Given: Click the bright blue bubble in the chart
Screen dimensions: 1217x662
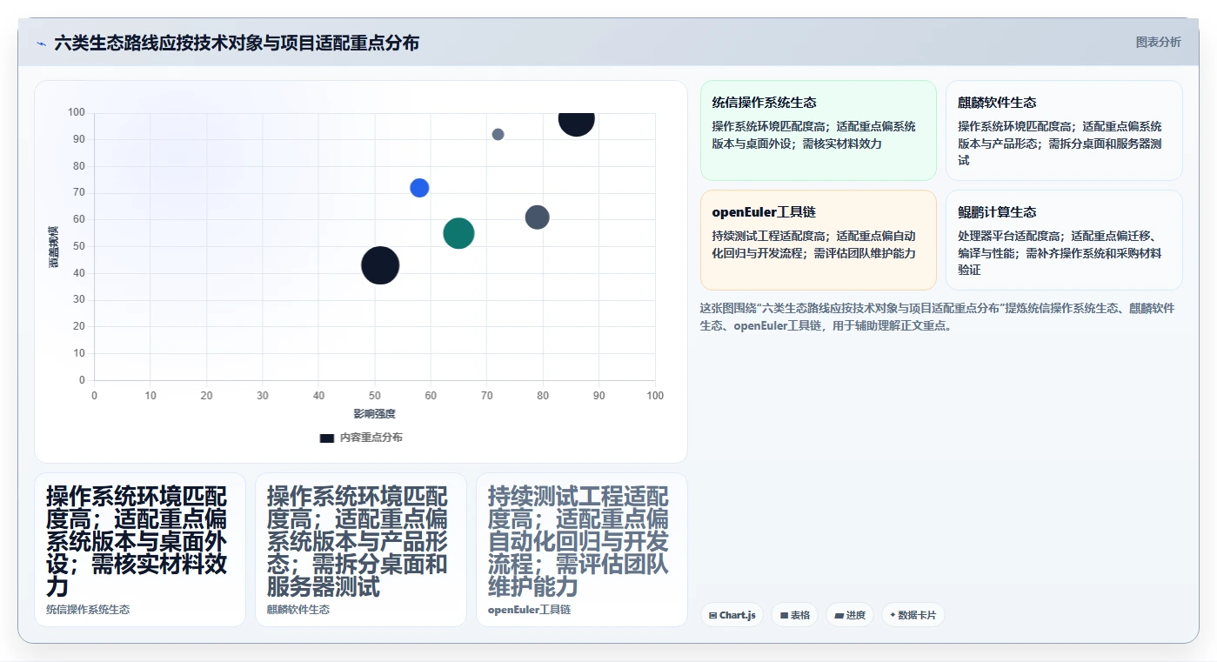Looking at the screenshot, I should pyautogui.click(x=419, y=188).
